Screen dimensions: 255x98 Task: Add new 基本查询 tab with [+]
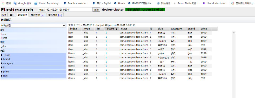(43, 15)
